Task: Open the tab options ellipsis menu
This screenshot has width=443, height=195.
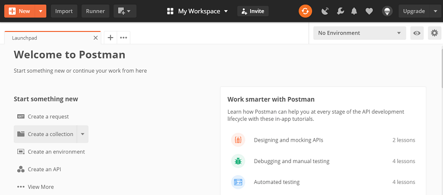Action: 123,38
